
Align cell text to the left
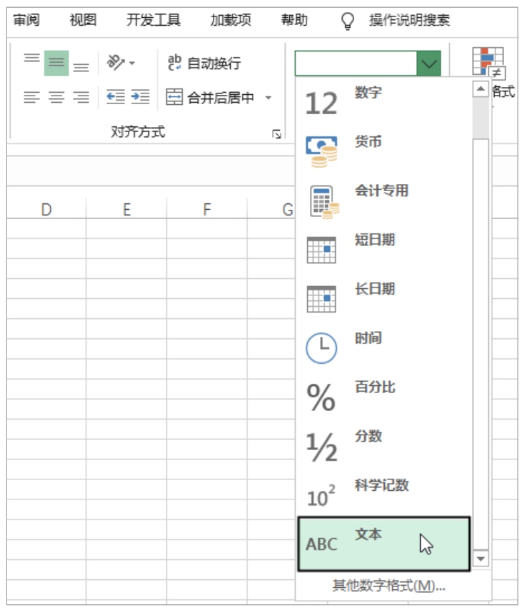pyautogui.click(x=32, y=98)
